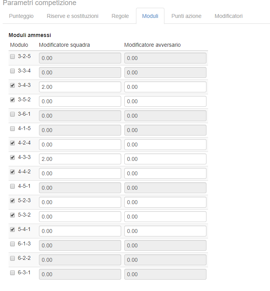Focus the 5-3-2 Modificatore squadra field
Image resolution: width=270 pixels, height=291 pixels.
coord(80,217)
